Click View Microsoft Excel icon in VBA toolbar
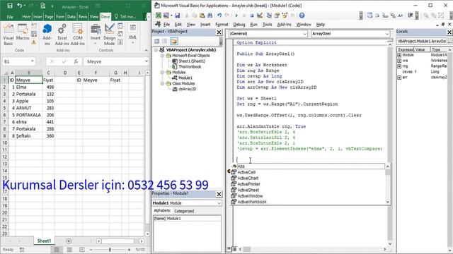 coord(159,16)
